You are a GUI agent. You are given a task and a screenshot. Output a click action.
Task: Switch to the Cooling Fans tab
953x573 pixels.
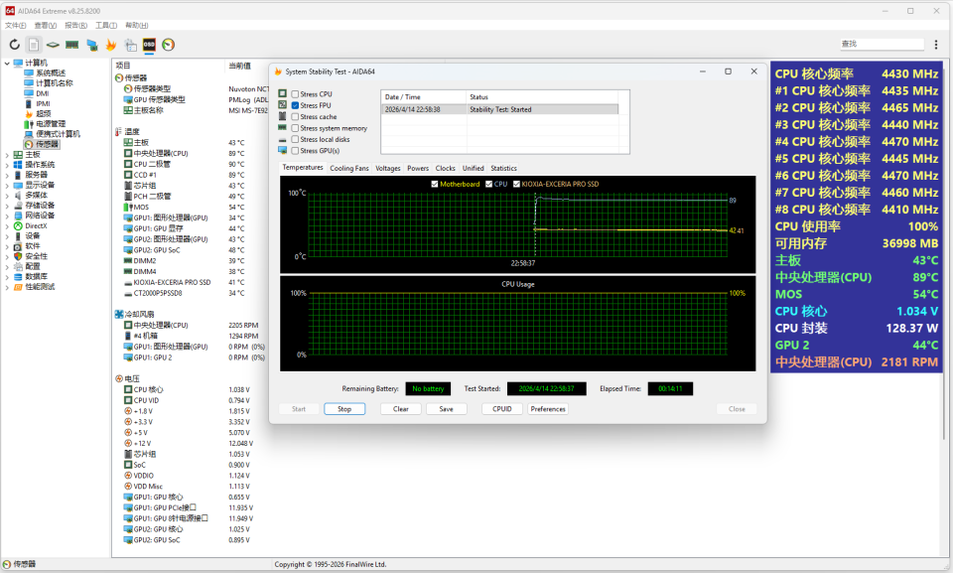click(349, 168)
